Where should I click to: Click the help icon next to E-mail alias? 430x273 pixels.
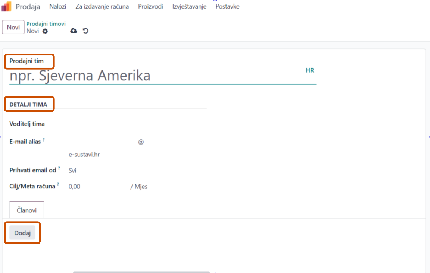[x=44, y=140]
